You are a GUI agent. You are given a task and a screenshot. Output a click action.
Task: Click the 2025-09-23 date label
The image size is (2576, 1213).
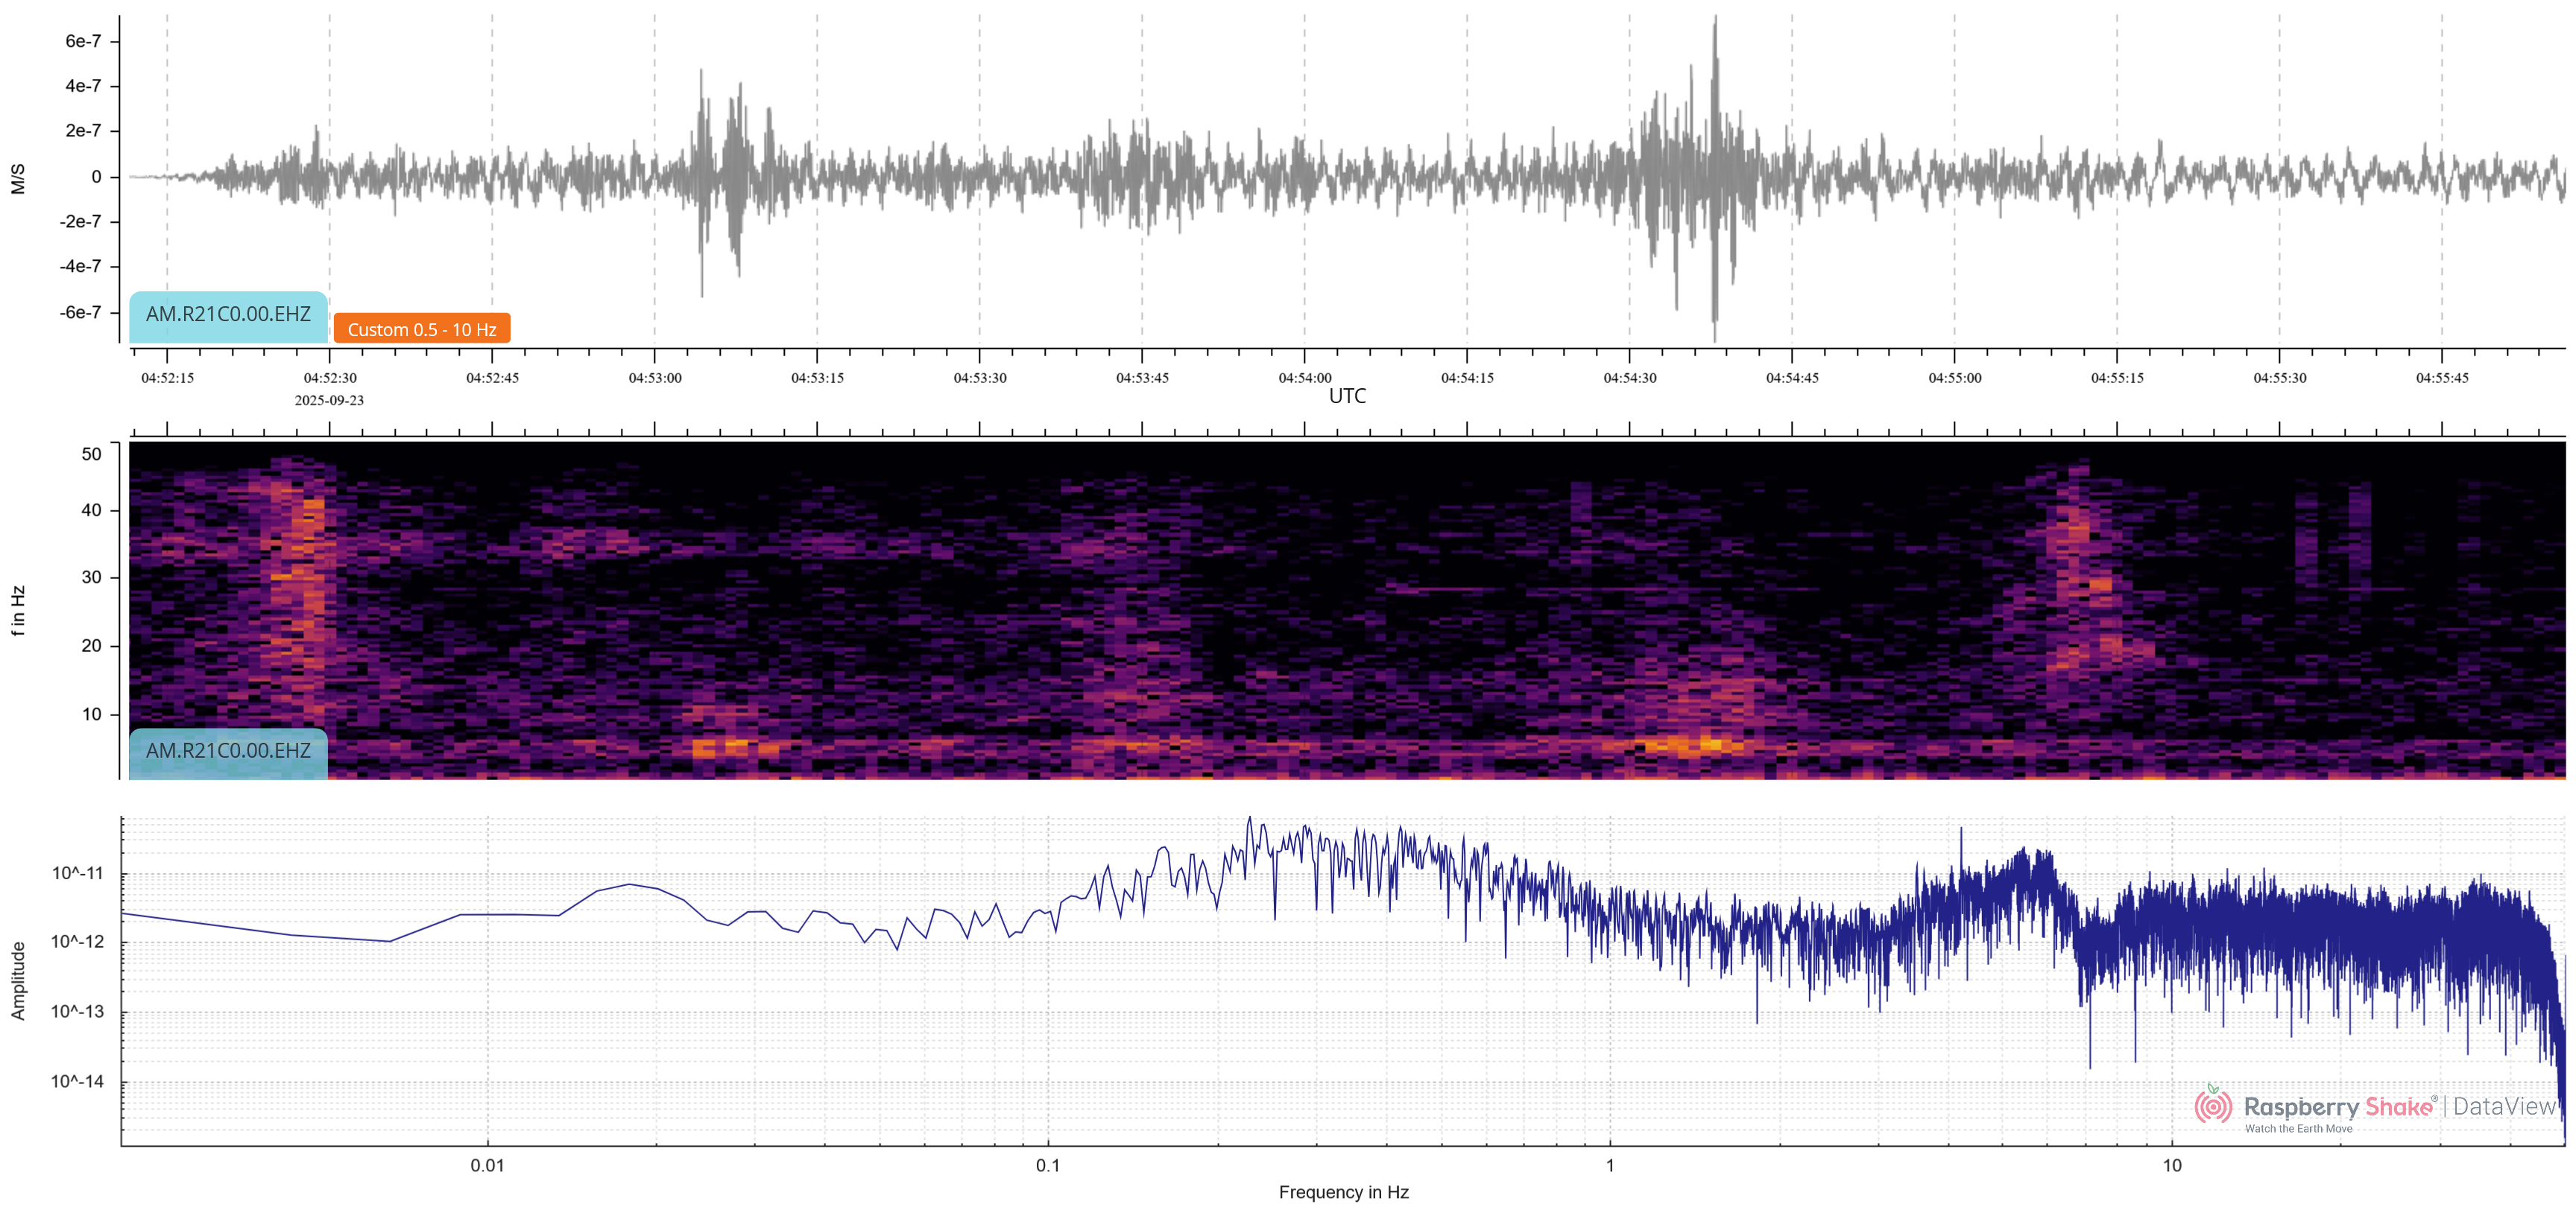tap(329, 400)
